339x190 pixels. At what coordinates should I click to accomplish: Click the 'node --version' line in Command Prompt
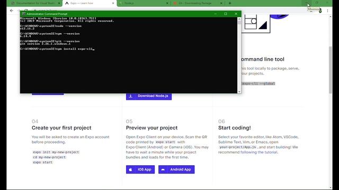click(x=51, y=26)
